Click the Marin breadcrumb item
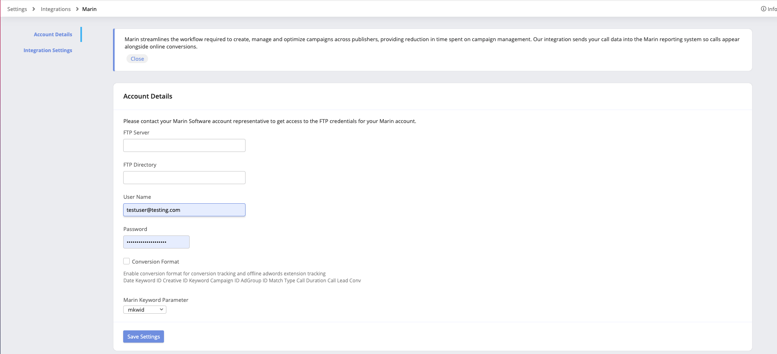 click(x=89, y=9)
